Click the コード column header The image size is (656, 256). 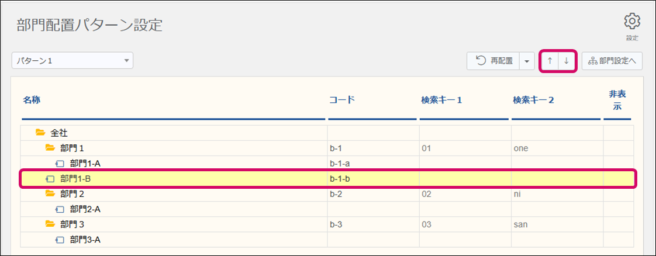pyautogui.click(x=342, y=100)
